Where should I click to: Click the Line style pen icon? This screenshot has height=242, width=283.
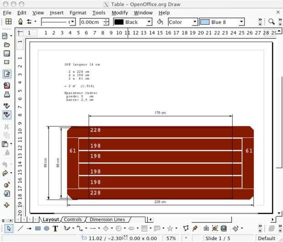(21, 21)
